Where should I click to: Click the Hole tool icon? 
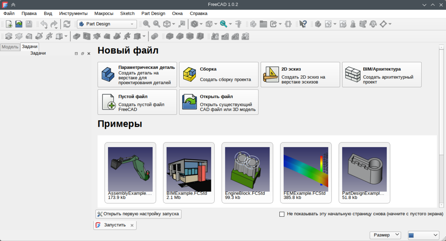[x=87, y=37]
